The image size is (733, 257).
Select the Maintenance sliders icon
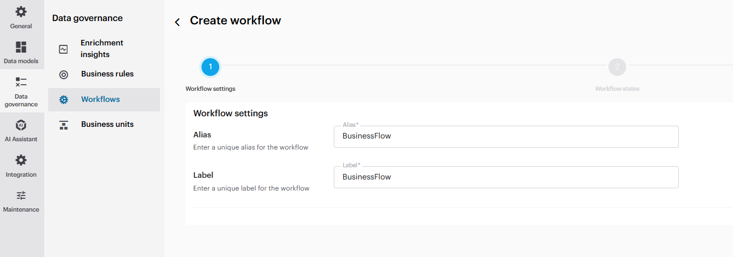(x=21, y=196)
